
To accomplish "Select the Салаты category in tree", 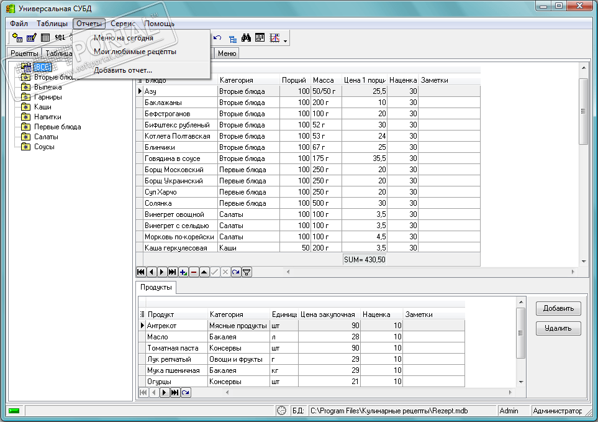I will [x=46, y=137].
